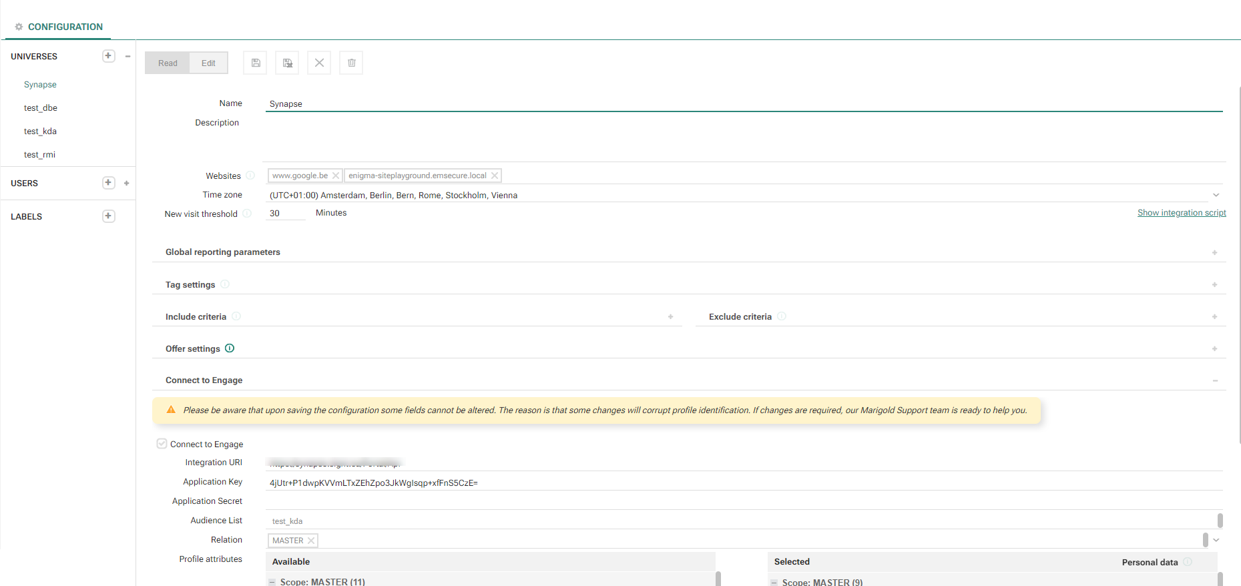The width and height of the screenshot is (1241, 586).
Task: Remove the MASTER relation tag
Action: pyautogui.click(x=311, y=541)
